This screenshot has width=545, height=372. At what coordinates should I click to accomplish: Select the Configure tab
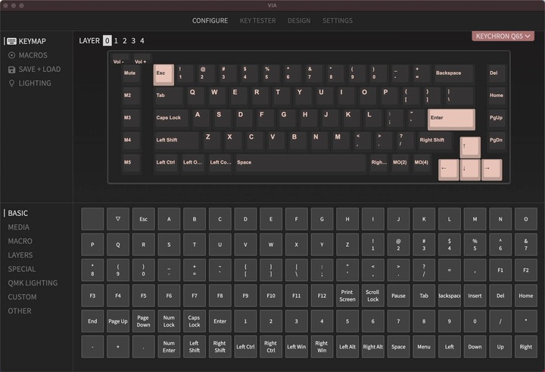(210, 20)
